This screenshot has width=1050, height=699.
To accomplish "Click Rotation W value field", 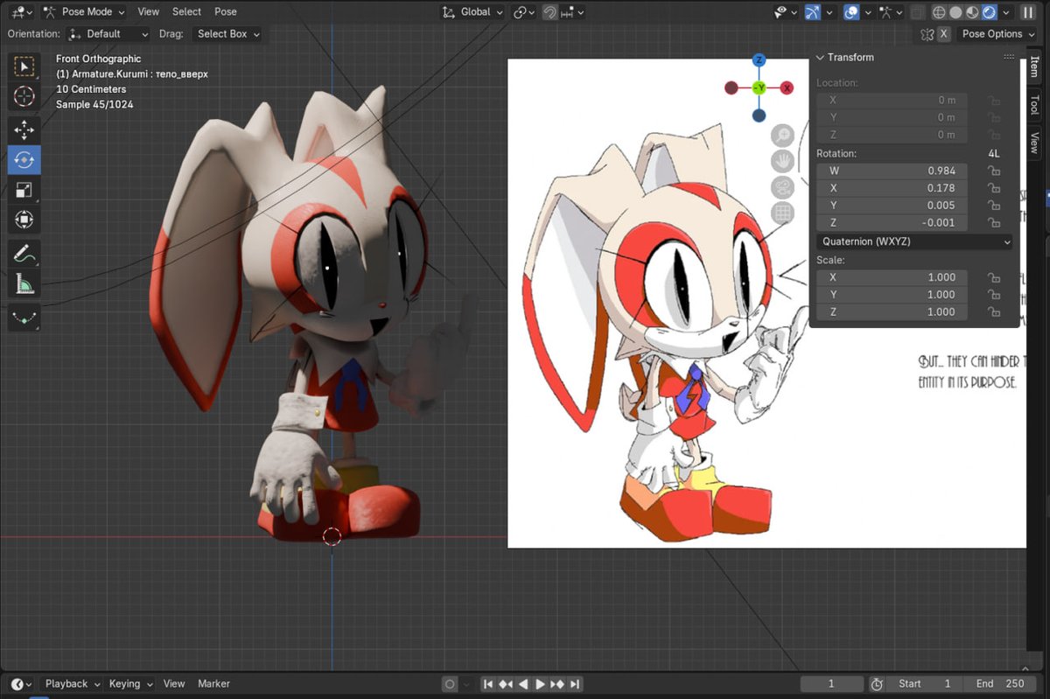I will point(892,171).
